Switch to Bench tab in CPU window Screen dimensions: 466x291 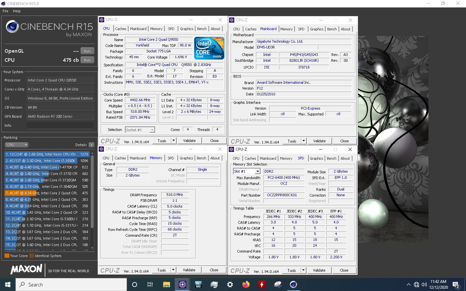click(x=202, y=29)
